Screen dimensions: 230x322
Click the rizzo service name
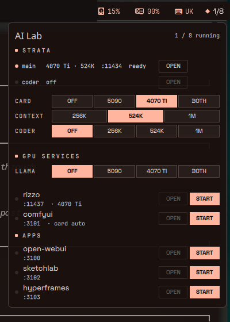click(x=32, y=195)
